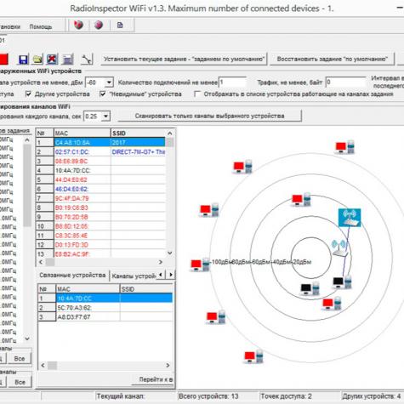
Task: Click Точек доступа: 2 status entry
Action: [x=286, y=396]
